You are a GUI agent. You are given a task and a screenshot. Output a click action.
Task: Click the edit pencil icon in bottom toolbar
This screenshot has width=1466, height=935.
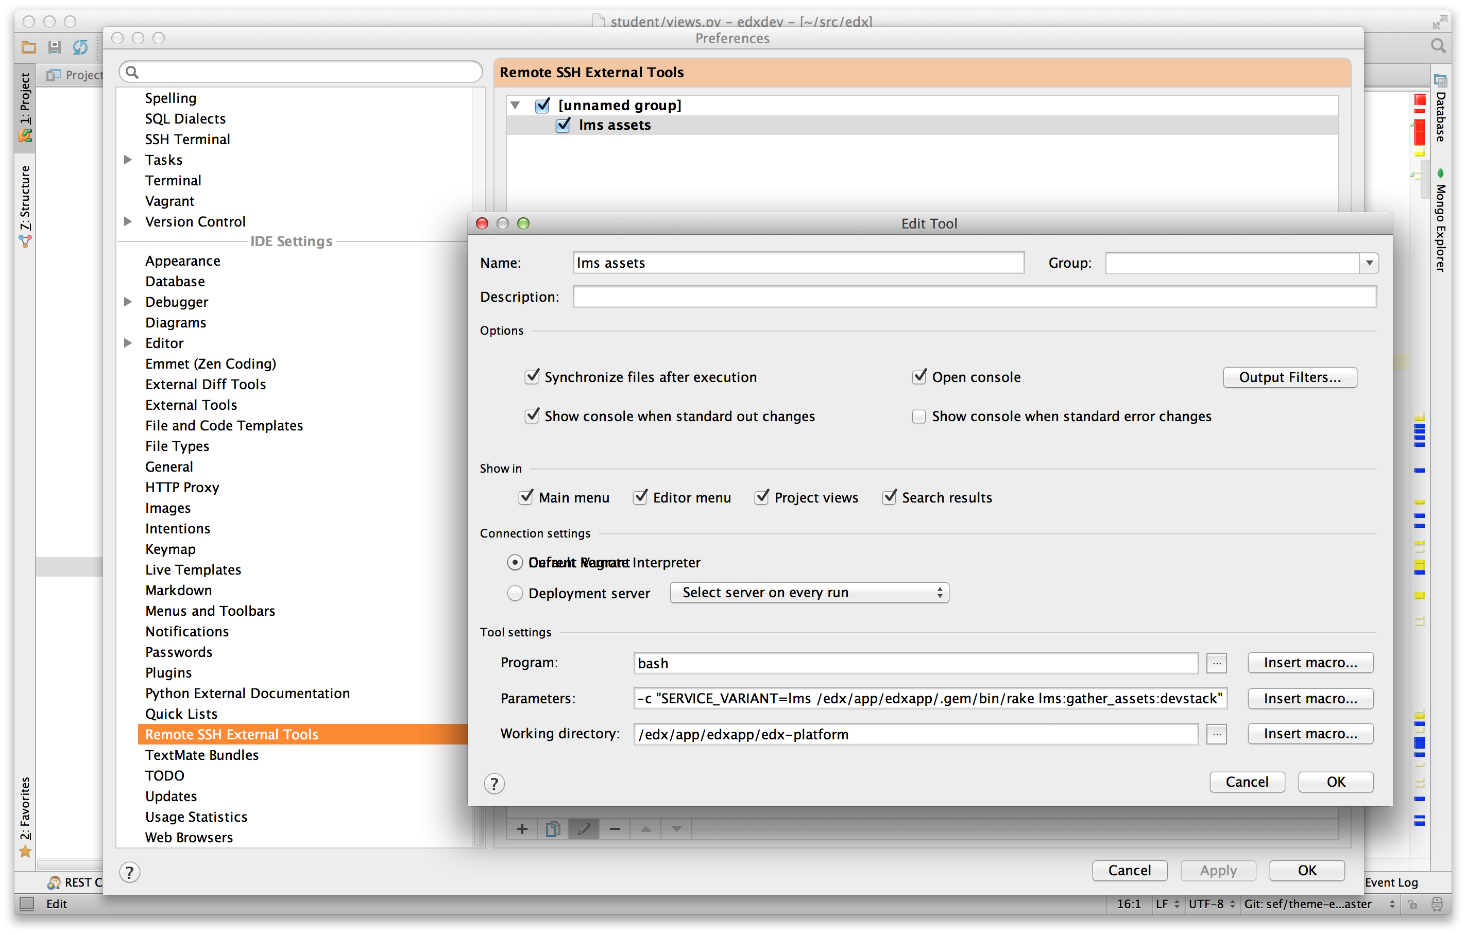pyautogui.click(x=583, y=828)
